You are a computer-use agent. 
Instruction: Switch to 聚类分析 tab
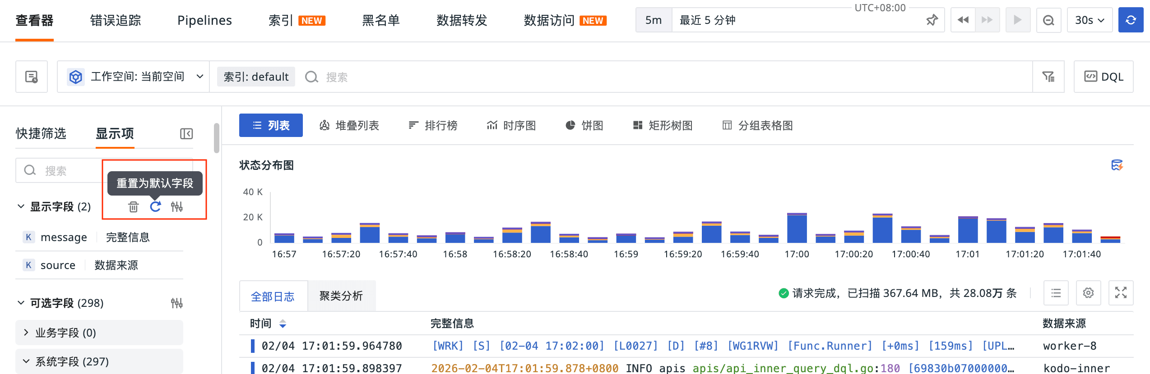click(x=341, y=296)
